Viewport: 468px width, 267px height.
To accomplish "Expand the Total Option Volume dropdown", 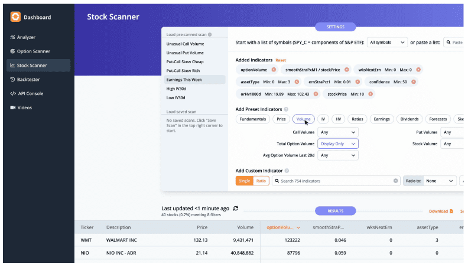I will (x=337, y=144).
